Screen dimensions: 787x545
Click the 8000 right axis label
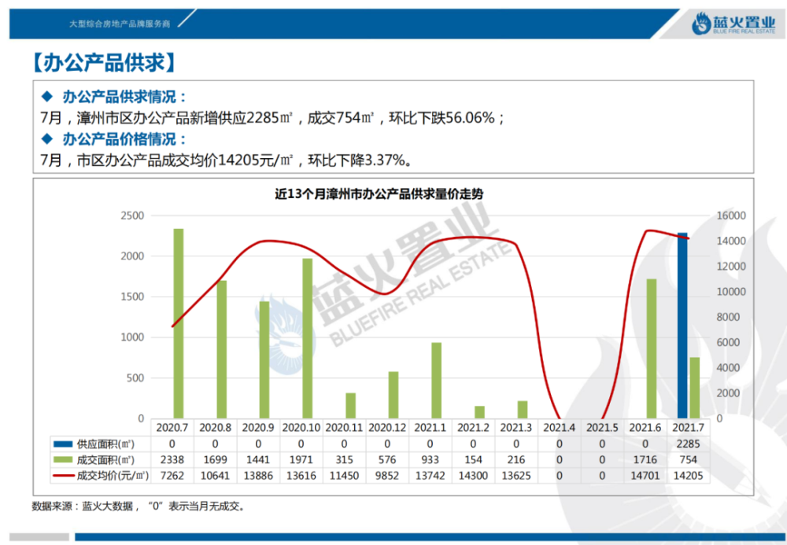[728, 317]
